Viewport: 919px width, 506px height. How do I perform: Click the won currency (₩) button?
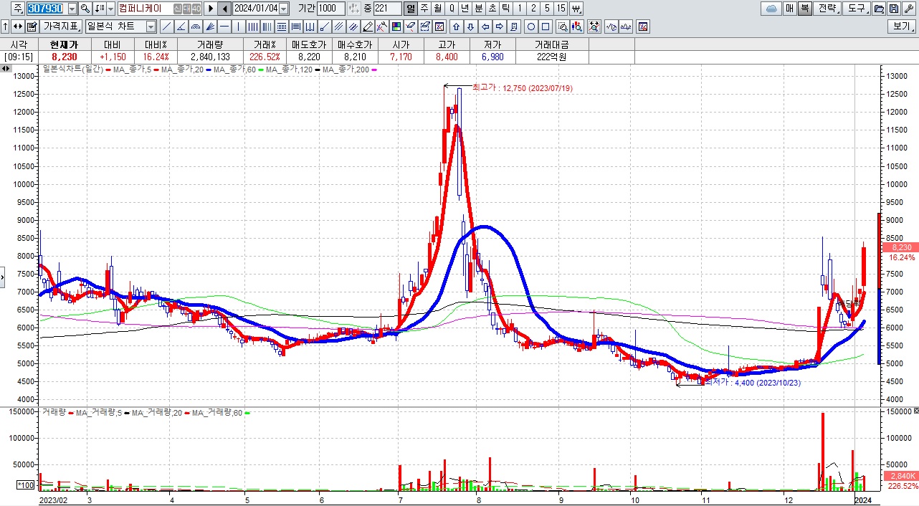[x=576, y=9]
